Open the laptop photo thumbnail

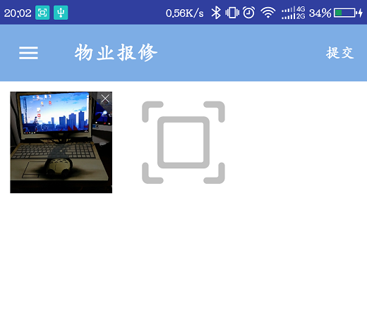coord(61,142)
